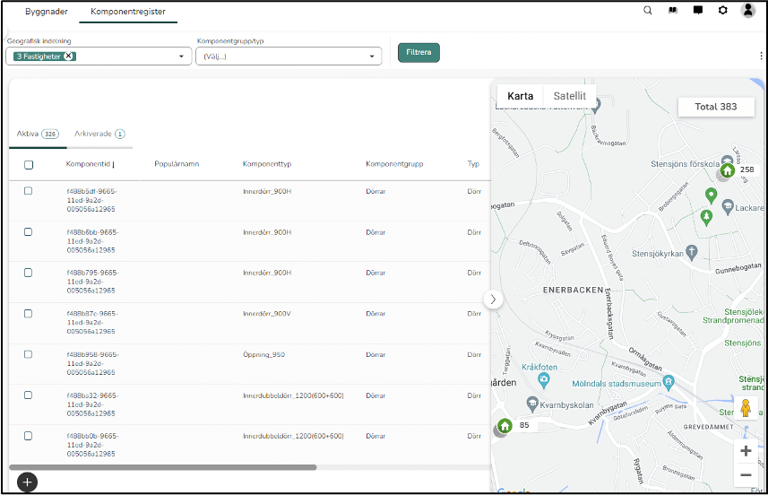The height and width of the screenshot is (495, 768).
Task: Click the house marker labeled 258
Action: [x=728, y=170]
